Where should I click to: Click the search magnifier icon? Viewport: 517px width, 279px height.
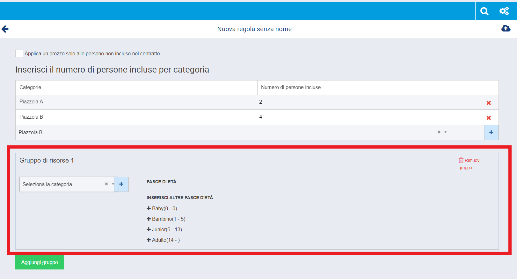click(484, 11)
